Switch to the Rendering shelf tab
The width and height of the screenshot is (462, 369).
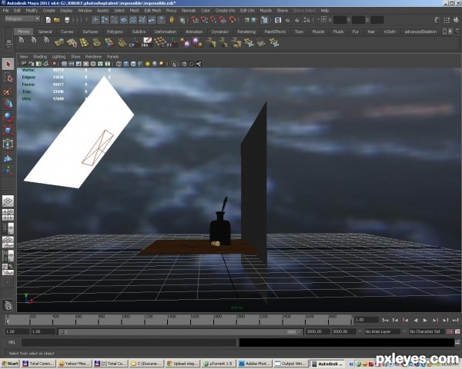(x=246, y=32)
